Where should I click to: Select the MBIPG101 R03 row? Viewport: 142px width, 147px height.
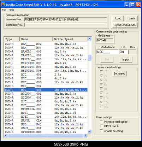(46, 63)
